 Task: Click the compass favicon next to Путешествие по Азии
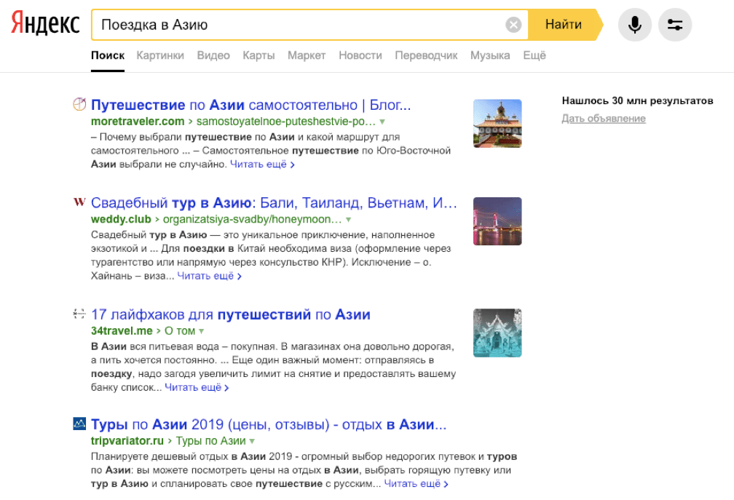coord(79,103)
